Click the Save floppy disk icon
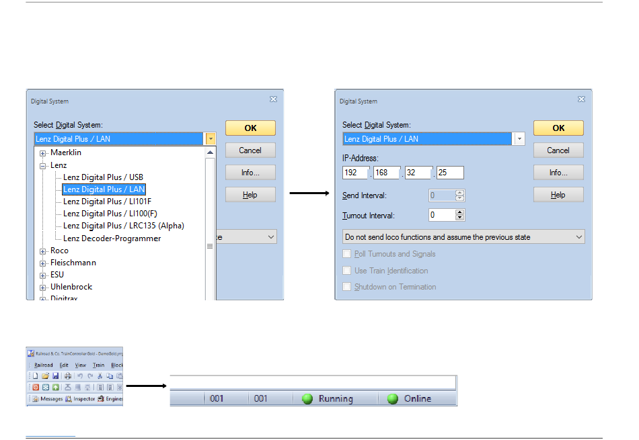 [55, 376]
